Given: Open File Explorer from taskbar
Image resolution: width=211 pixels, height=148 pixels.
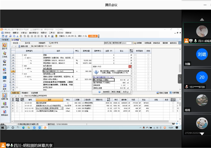Looking at the screenshot, I should (29, 128).
